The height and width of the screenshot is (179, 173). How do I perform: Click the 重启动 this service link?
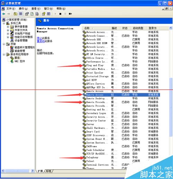(41, 41)
